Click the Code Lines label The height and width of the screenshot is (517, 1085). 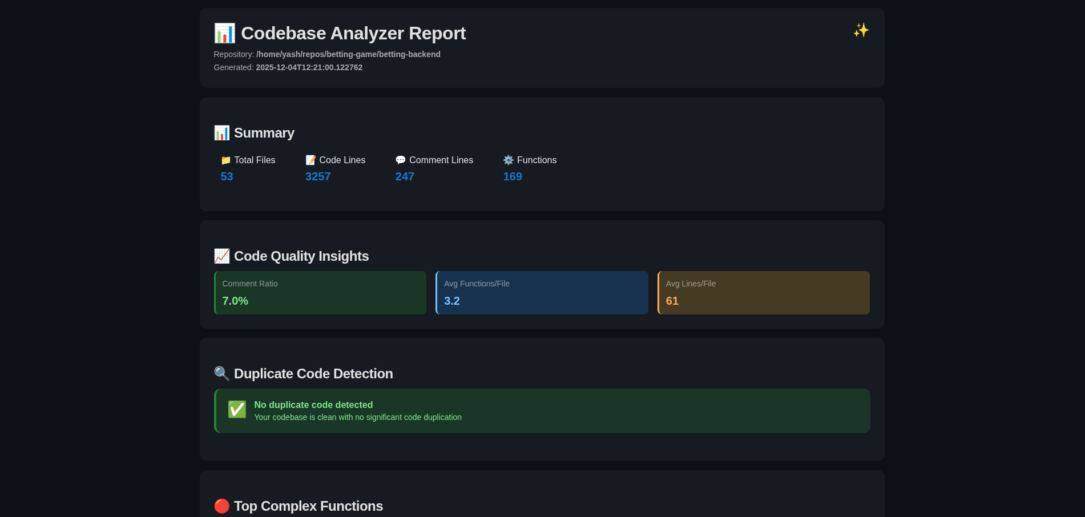pyautogui.click(x=342, y=160)
